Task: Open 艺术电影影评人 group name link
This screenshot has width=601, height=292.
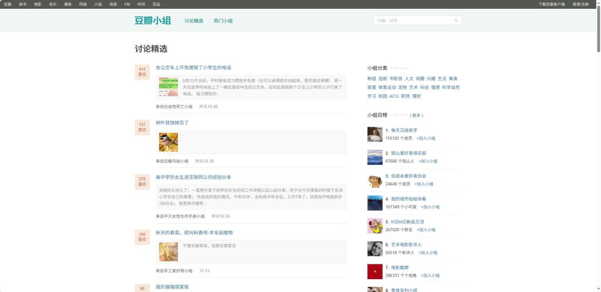Action: click(x=406, y=245)
